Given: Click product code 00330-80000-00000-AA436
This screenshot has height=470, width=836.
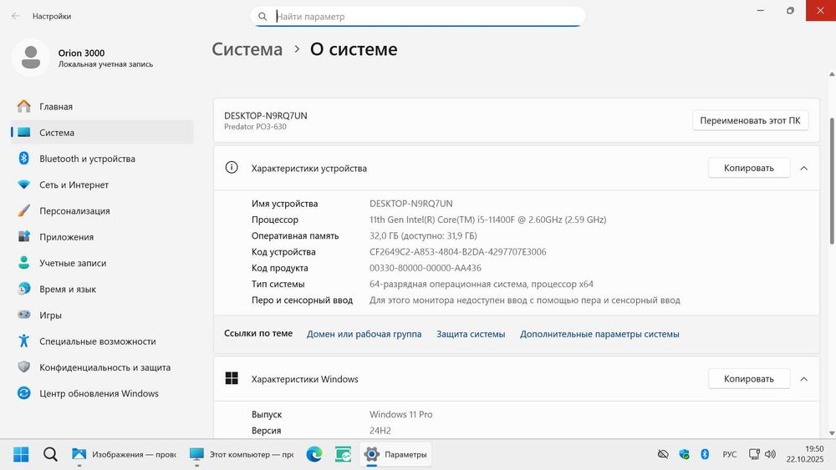Looking at the screenshot, I should [x=426, y=268].
